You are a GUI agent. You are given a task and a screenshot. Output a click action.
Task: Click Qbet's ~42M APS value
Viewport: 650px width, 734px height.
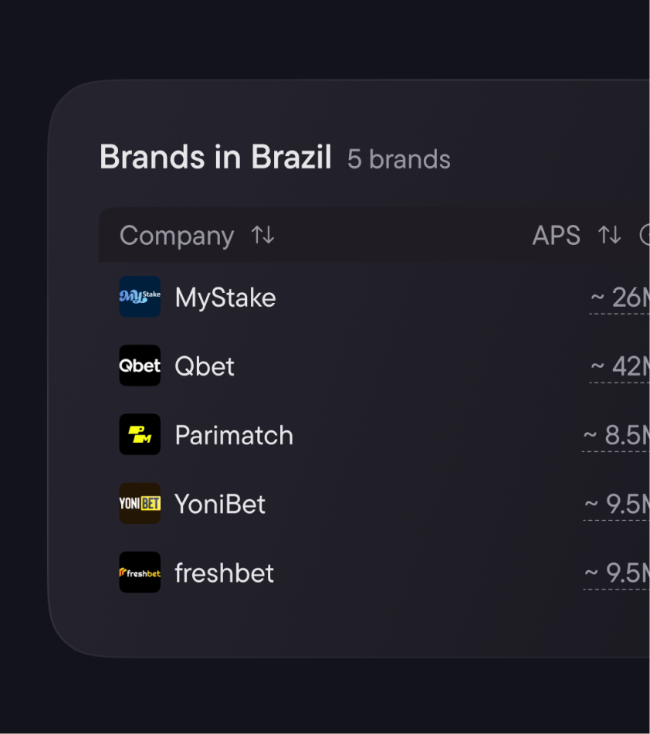(621, 366)
